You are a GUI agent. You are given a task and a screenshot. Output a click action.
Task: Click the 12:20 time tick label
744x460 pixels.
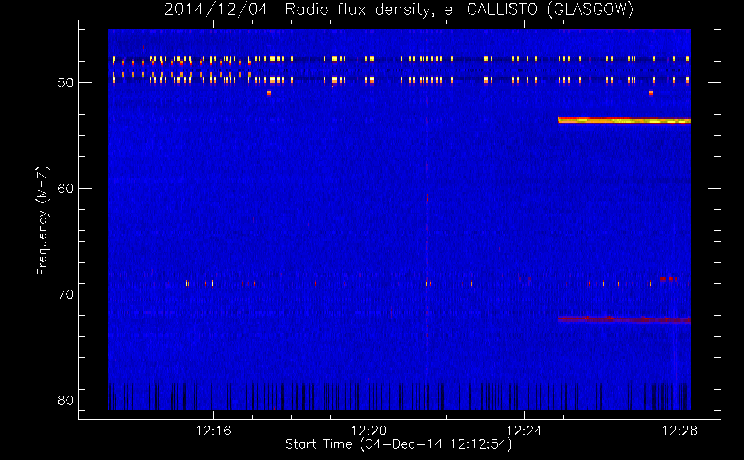369,431
